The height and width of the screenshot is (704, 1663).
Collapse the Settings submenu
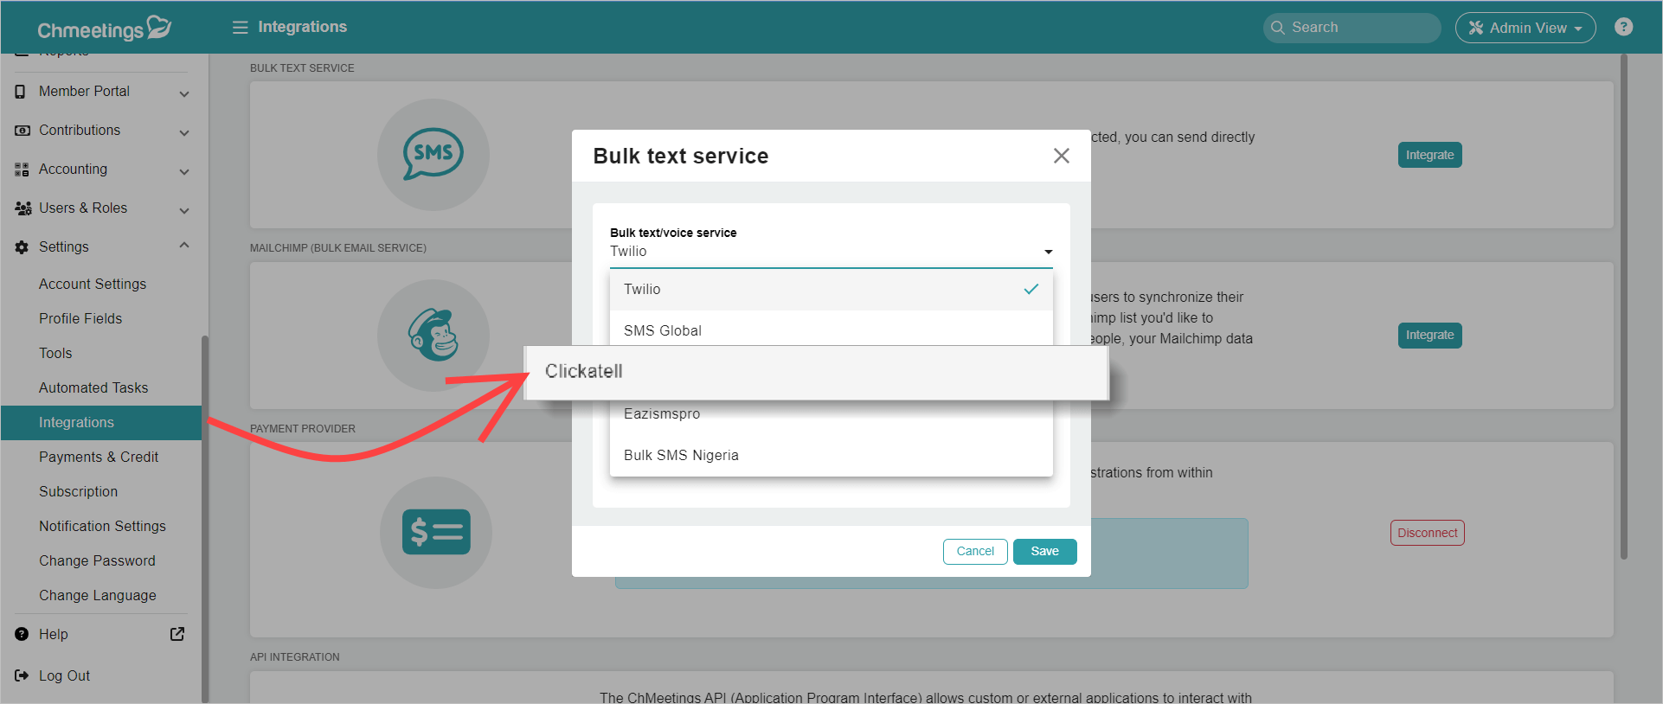tap(183, 246)
